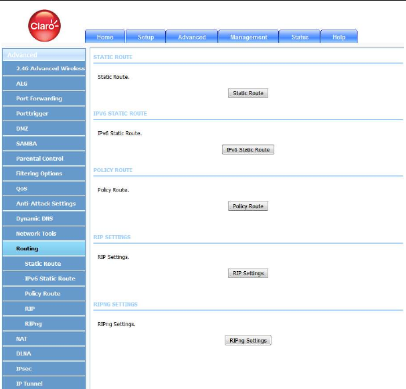This screenshot has height=389, width=406.
Task: Open DLNA in the sidebar
Action: click(x=43, y=354)
